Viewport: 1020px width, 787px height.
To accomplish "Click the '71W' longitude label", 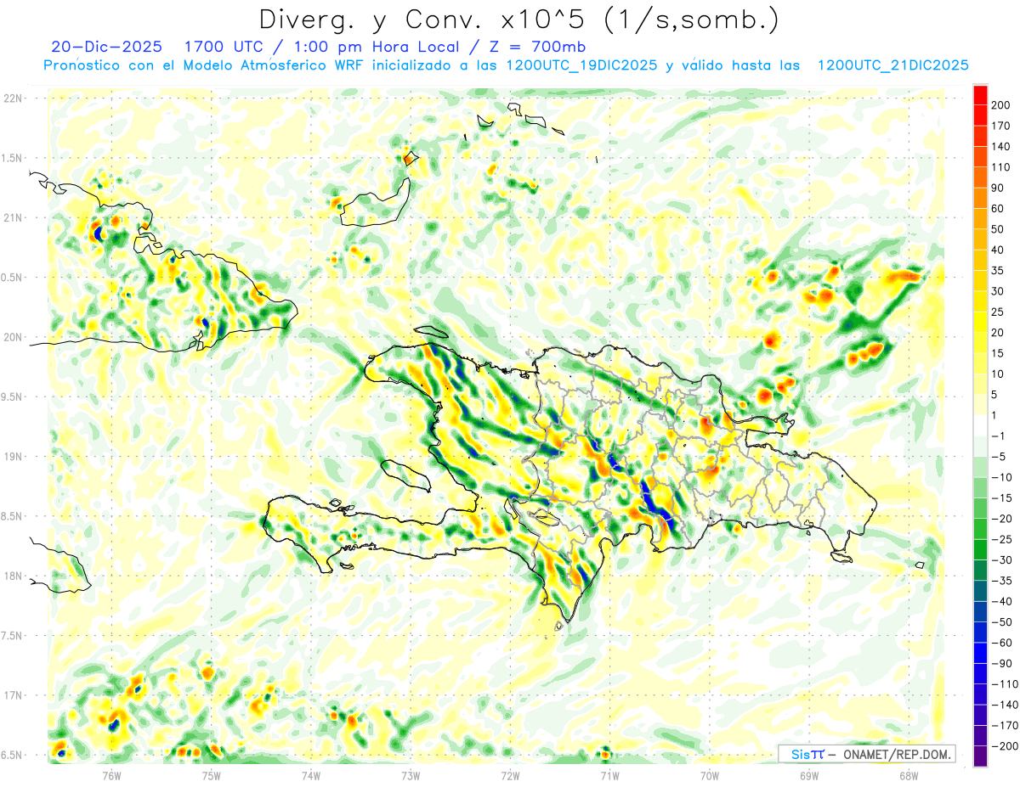I will pyautogui.click(x=609, y=776).
